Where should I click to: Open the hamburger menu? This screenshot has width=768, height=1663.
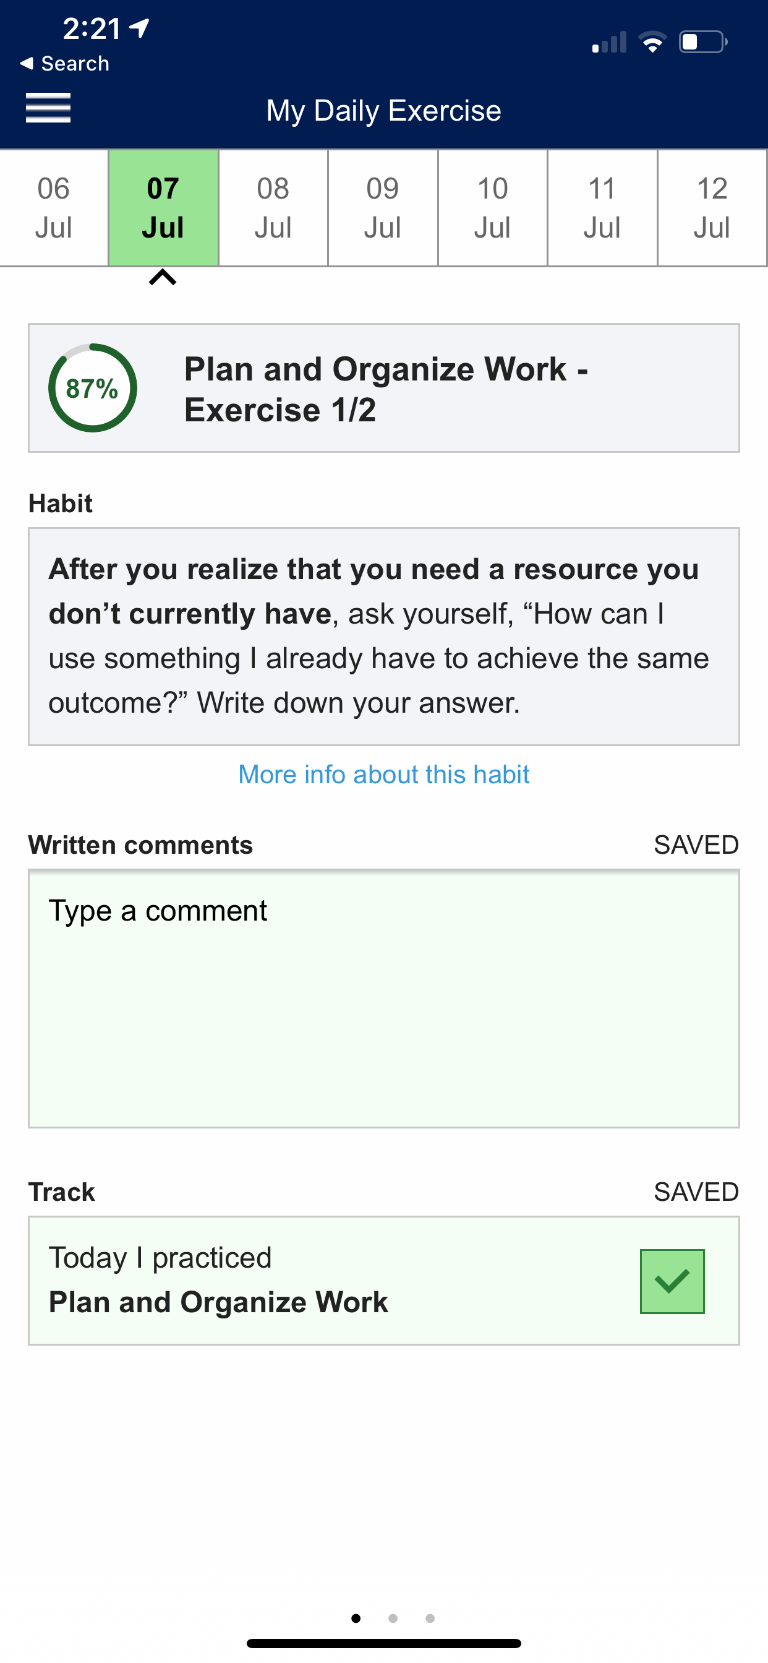point(48,108)
